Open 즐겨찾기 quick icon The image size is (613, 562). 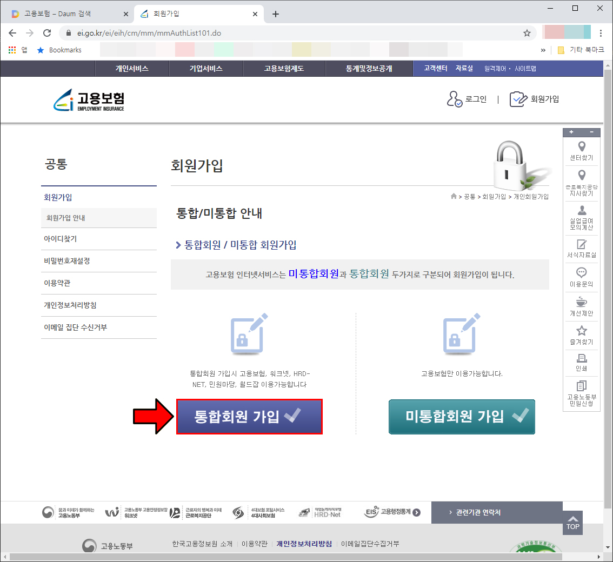pyautogui.click(x=581, y=336)
